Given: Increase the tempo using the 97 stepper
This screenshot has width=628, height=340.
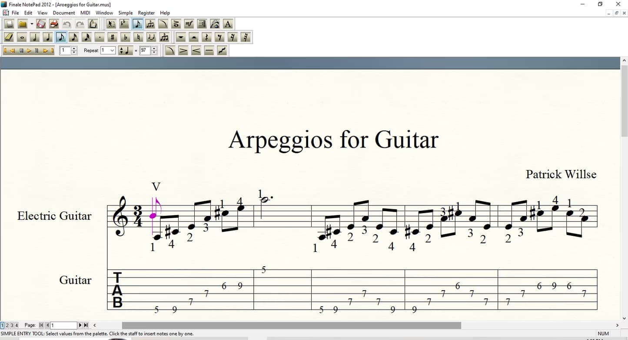Looking at the screenshot, I should [154, 48].
